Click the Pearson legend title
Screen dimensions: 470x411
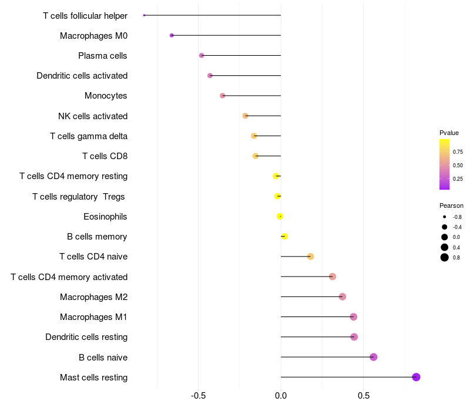click(451, 206)
